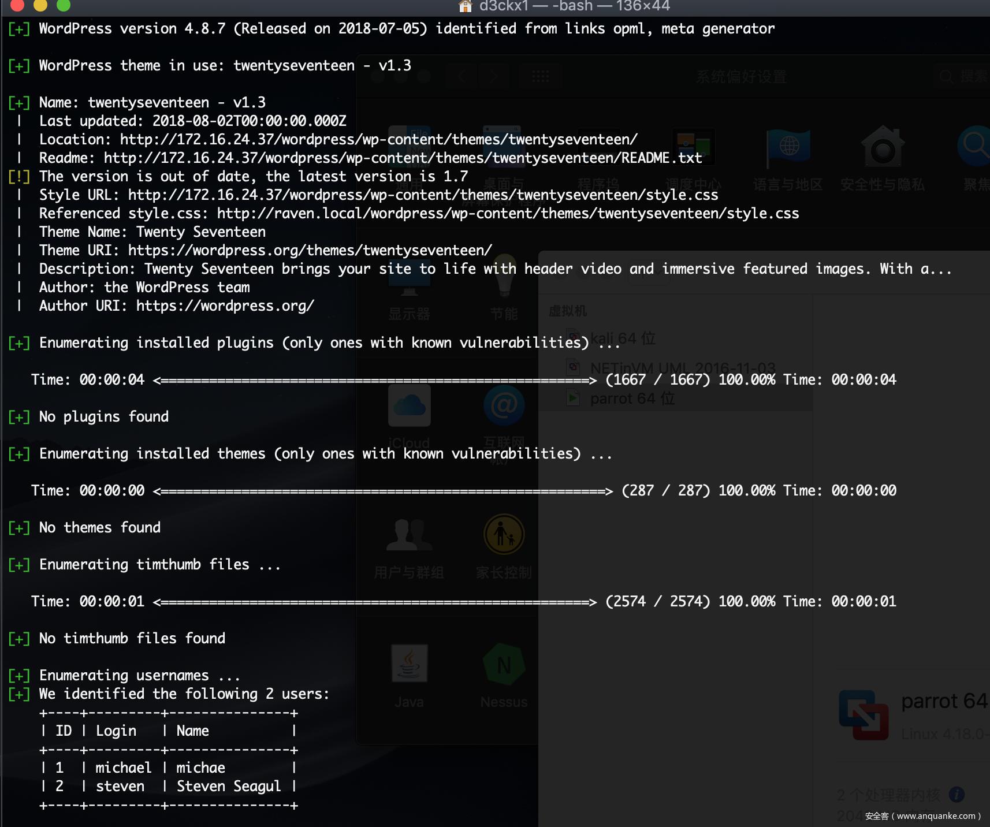
Task: Select the kali 64 位 virtual machine
Action: click(x=623, y=338)
